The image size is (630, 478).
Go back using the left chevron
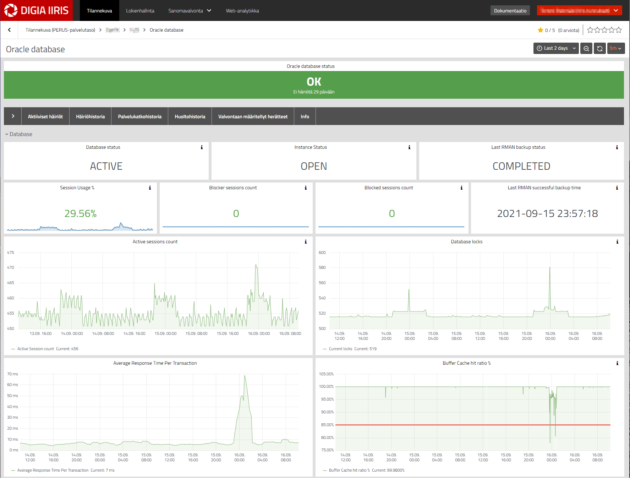[9, 30]
